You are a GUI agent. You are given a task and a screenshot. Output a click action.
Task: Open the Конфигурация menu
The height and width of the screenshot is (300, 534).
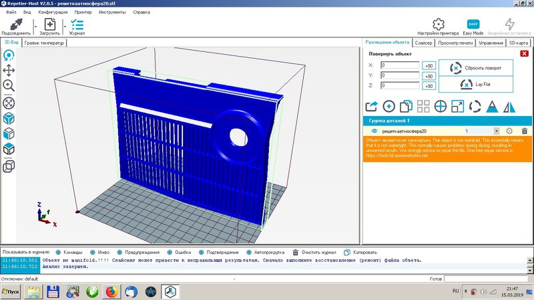tap(53, 12)
